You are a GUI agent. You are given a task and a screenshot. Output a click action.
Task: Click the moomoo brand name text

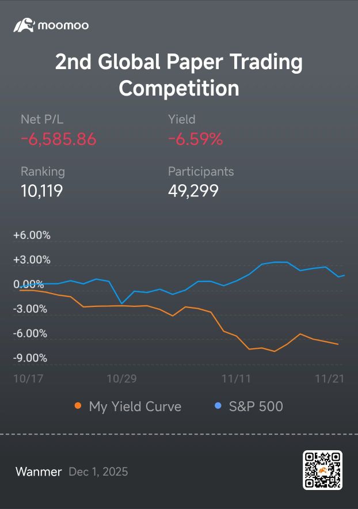click(x=63, y=25)
